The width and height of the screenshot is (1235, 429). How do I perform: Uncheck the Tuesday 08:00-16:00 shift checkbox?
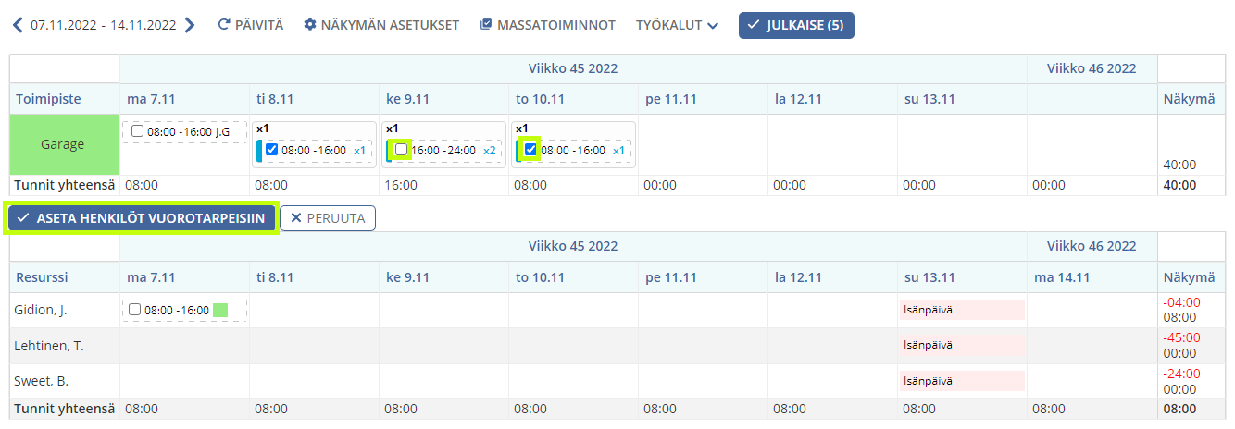coord(271,150)
